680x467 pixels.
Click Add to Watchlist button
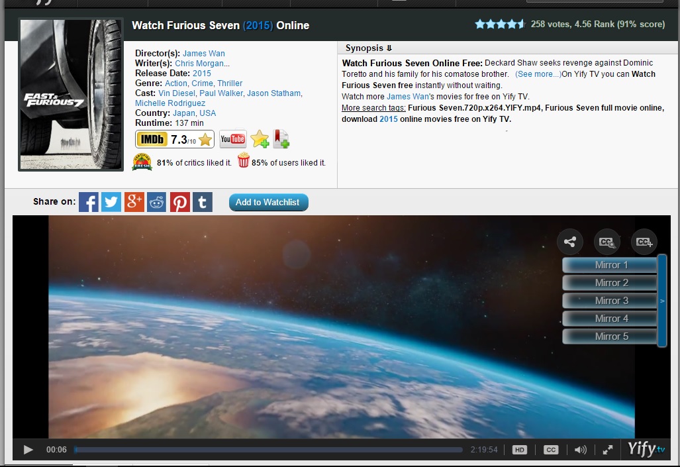[x=268, y=202]
